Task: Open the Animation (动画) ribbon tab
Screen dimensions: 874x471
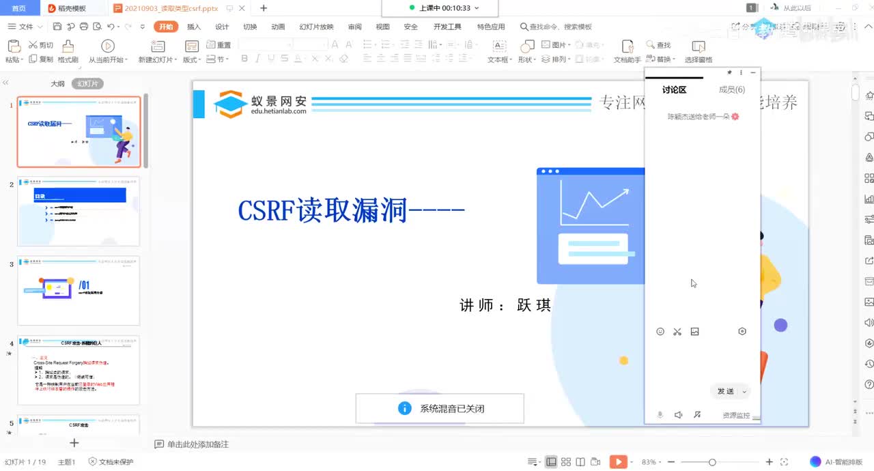Action: point(278,27)
